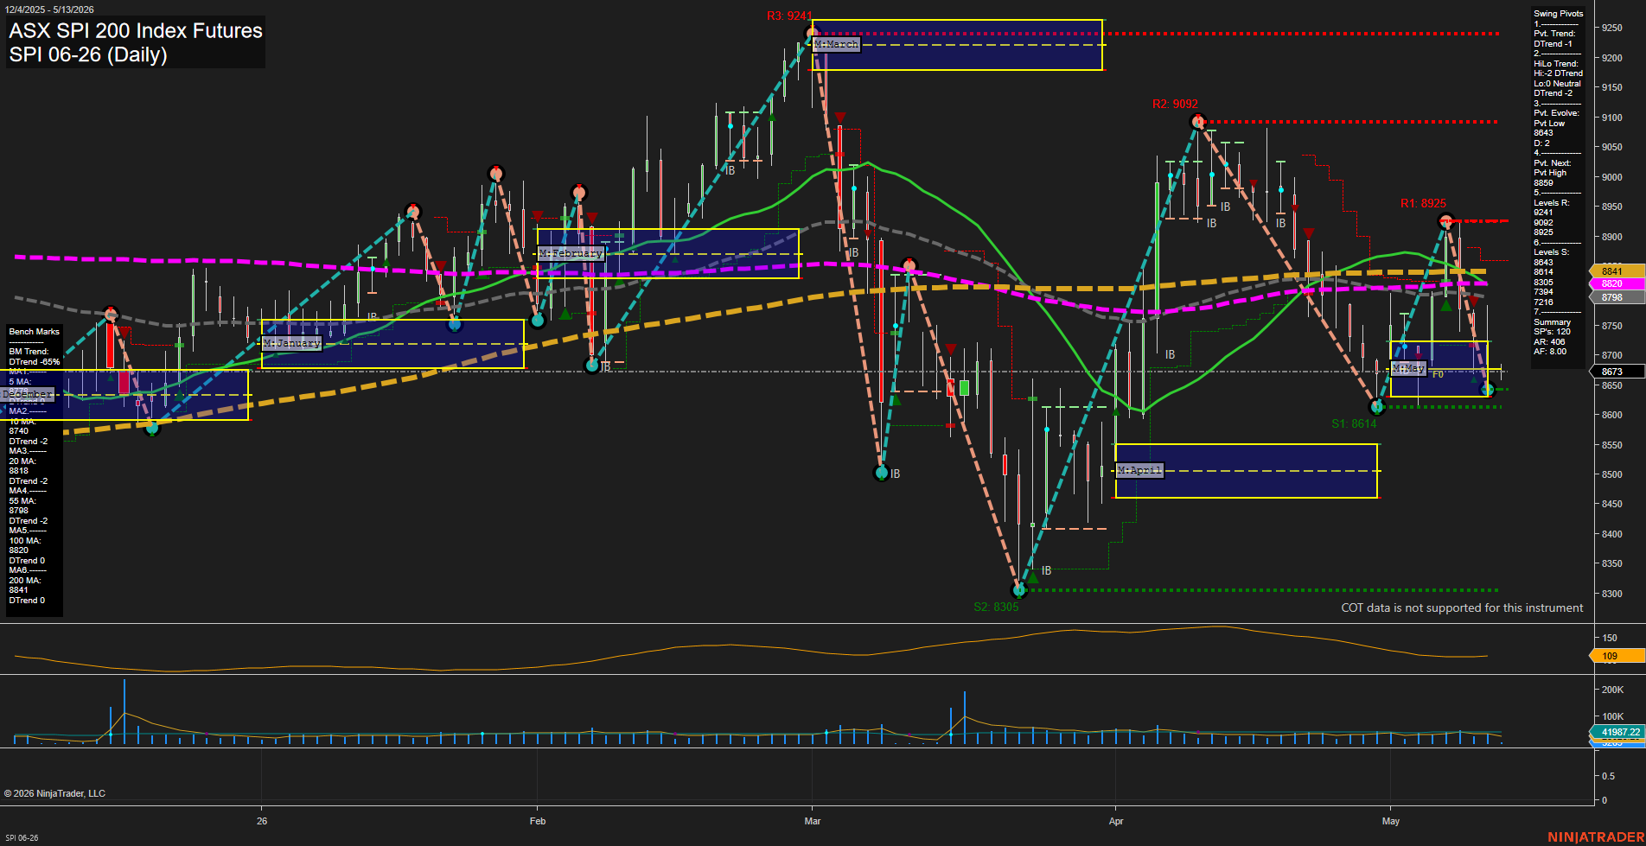Select the 8300 price axis label

pos(1611,594)
